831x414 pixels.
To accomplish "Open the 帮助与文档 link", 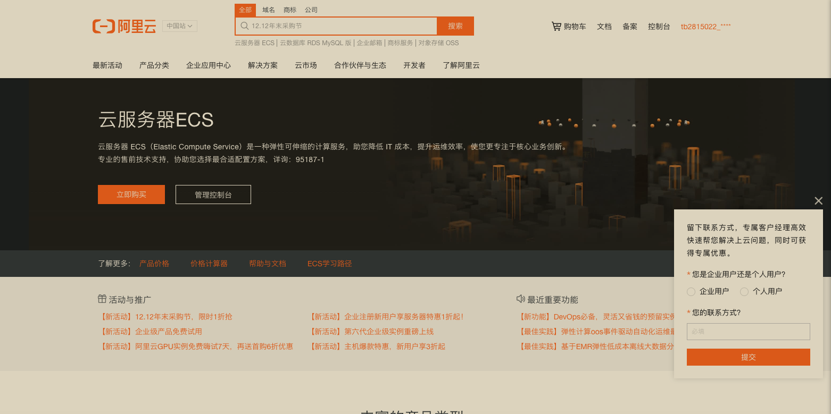I will click(x=268, y=264).
